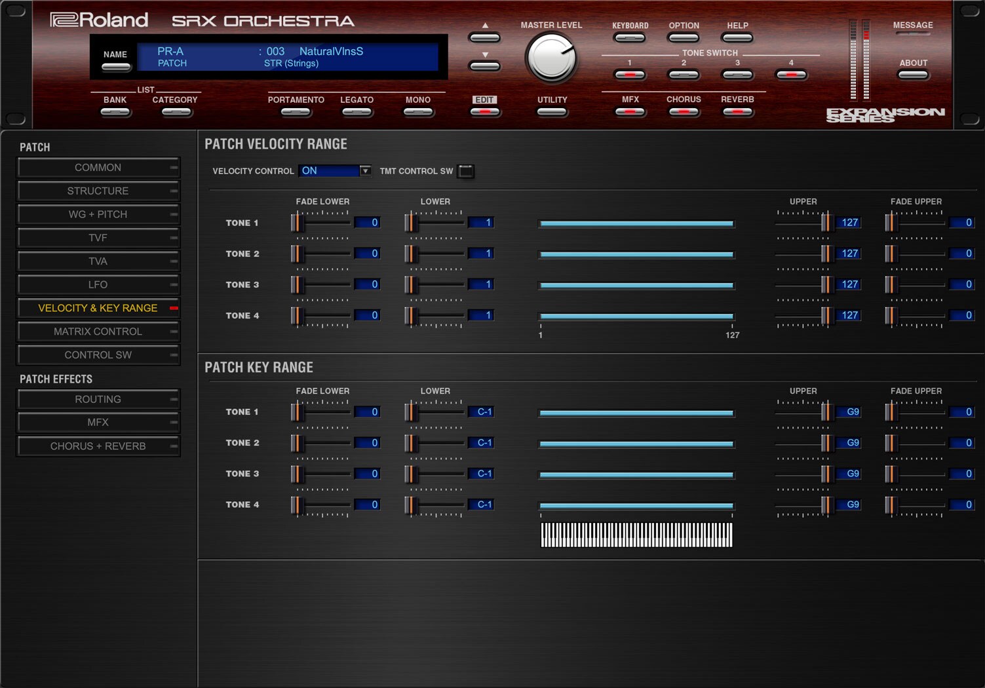This screenshot has height=688, width=985.
Task: Click Tone 1 velocity range bar
Action: 636,223
